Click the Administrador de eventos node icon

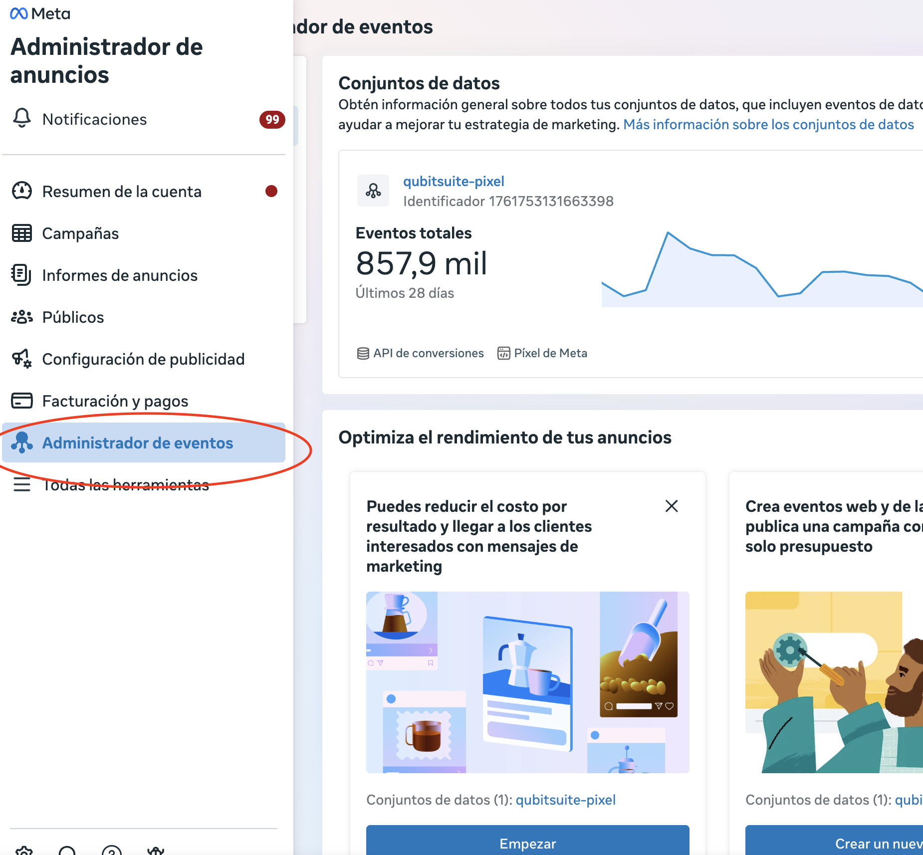coord(22,442)
